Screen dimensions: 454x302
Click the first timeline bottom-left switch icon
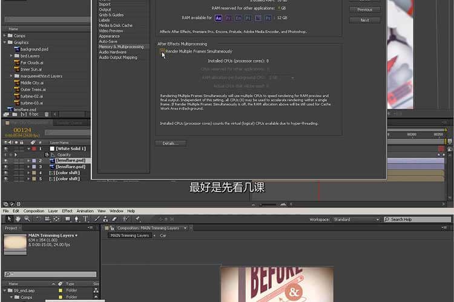pos(5,204)
